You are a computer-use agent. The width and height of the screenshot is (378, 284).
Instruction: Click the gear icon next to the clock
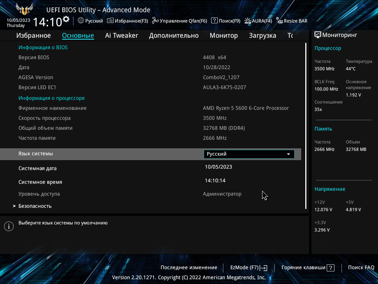pos(66,19)
